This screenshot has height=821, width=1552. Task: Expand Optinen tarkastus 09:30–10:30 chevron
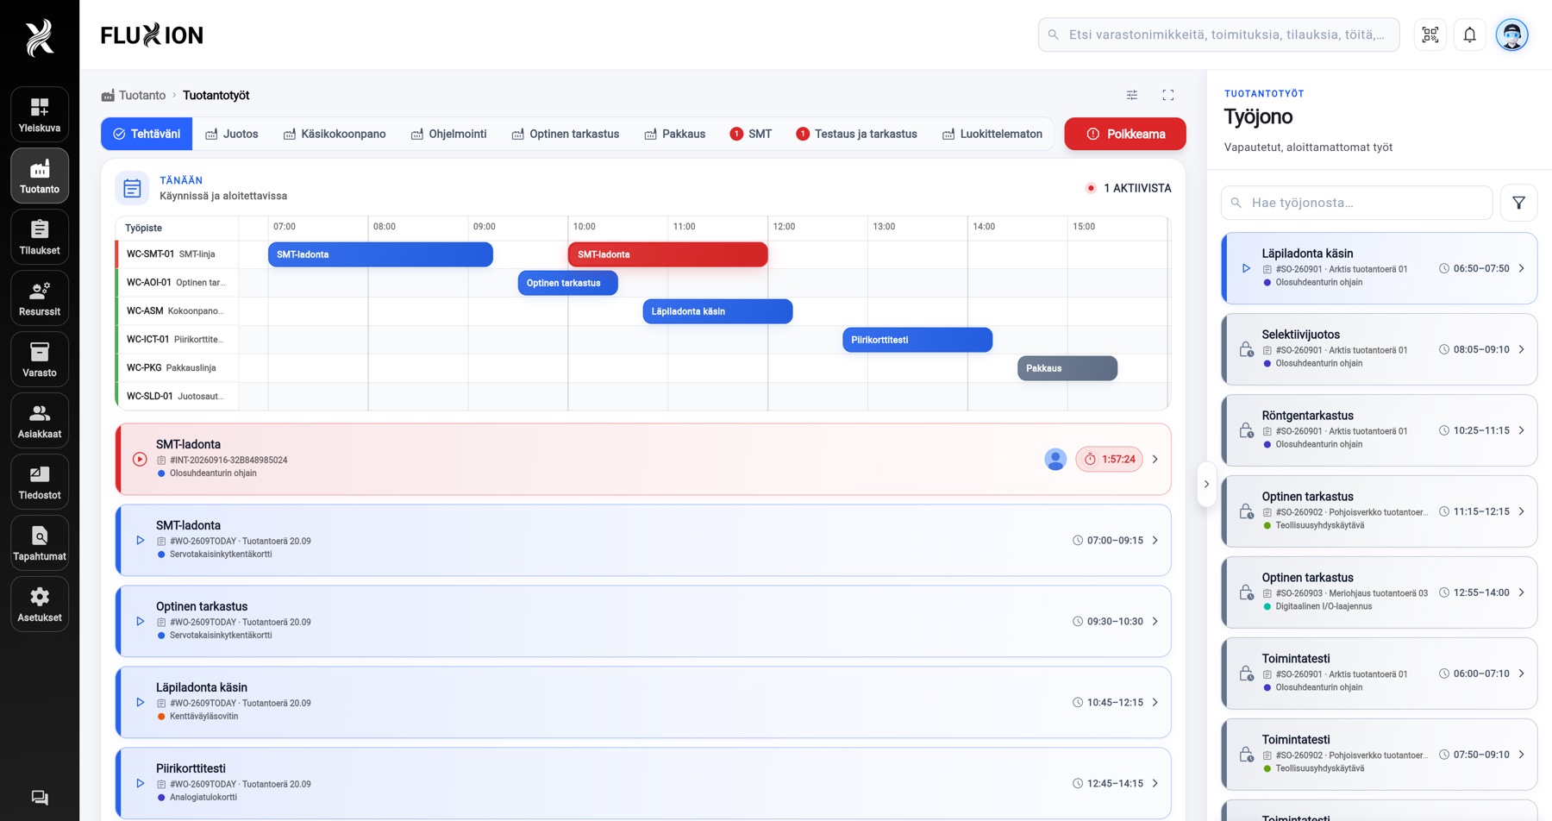tap(1155, 622)
